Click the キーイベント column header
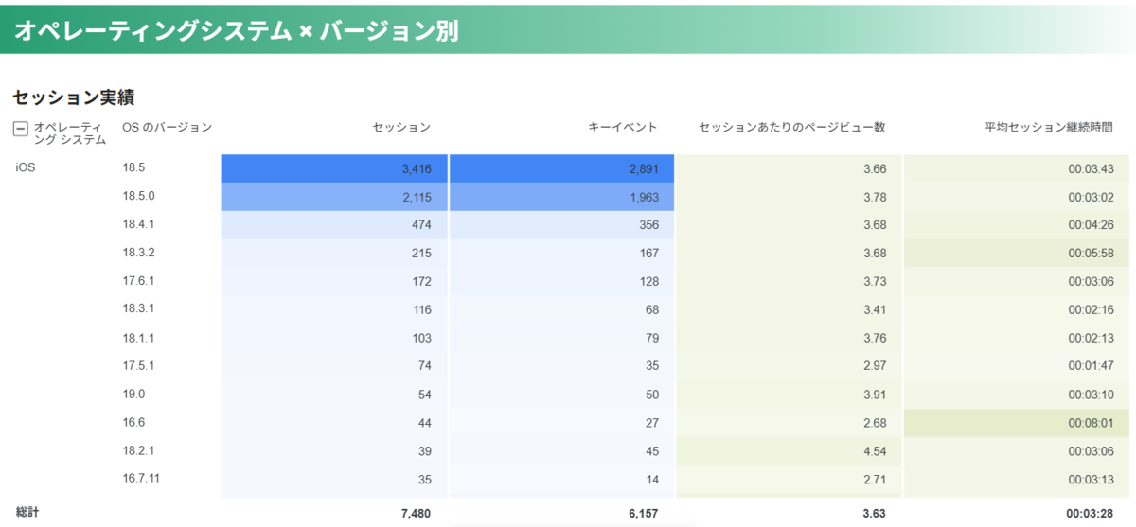The height and width of the screenshot is (527, 1136). 622,127
